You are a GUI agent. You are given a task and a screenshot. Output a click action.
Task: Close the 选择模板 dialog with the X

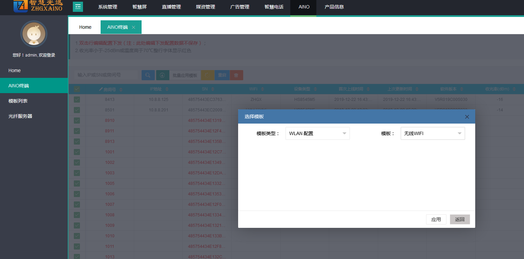coord(467,117)
